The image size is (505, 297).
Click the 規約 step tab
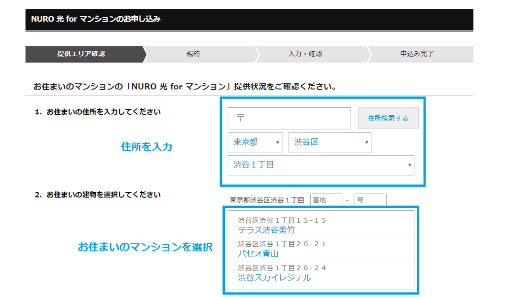pyautogui.click(x=193, y=54)
